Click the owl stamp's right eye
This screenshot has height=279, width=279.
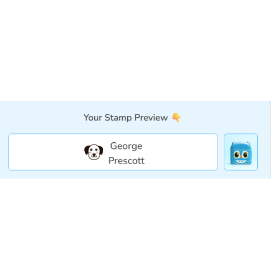tap(246, 155)
